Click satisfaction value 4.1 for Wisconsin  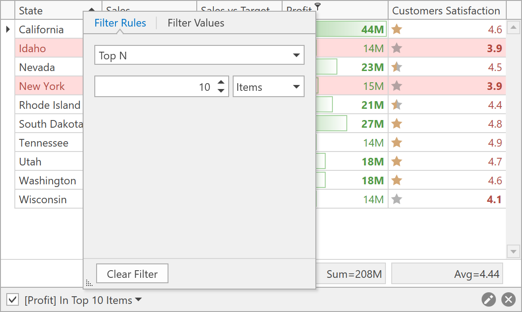tap(494, 199)
